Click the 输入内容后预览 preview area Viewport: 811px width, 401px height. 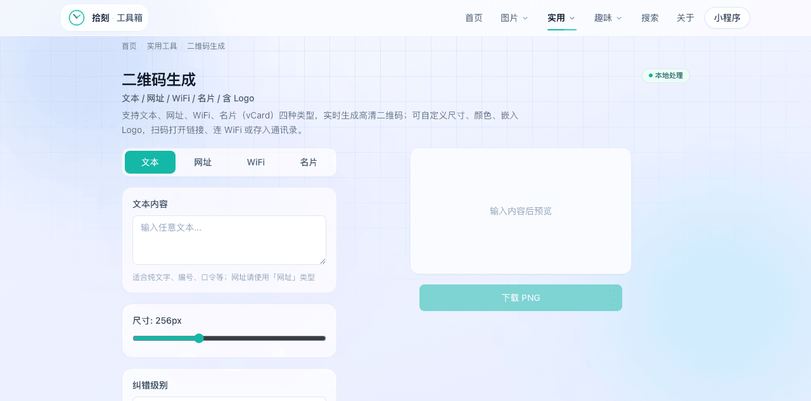521,211
